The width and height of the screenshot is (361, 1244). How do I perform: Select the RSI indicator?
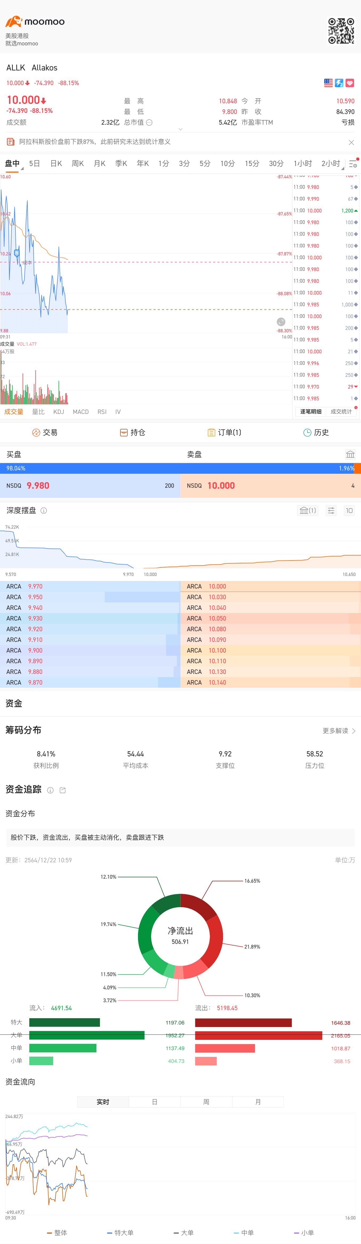pos(102,412)
